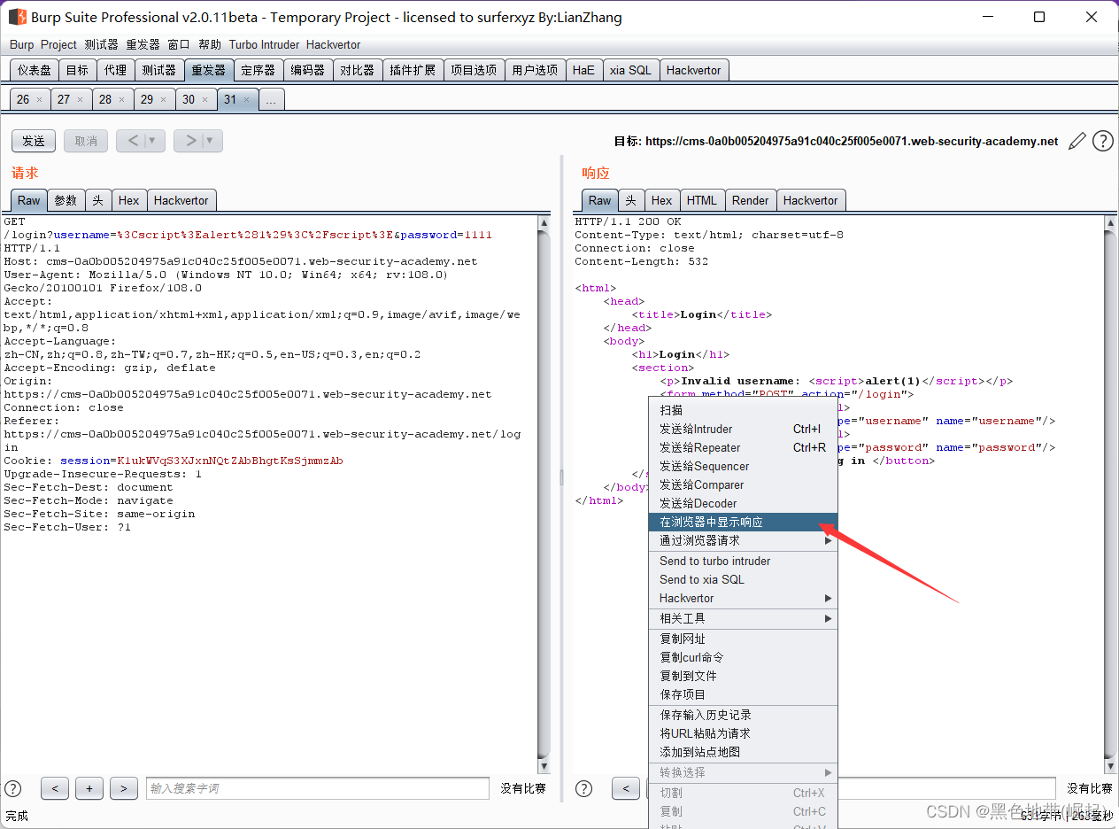Image resolution: width=1119 pixels, height=829 pixels.
Task: Click the pencil edit target icon
Action: (1077, 141)
